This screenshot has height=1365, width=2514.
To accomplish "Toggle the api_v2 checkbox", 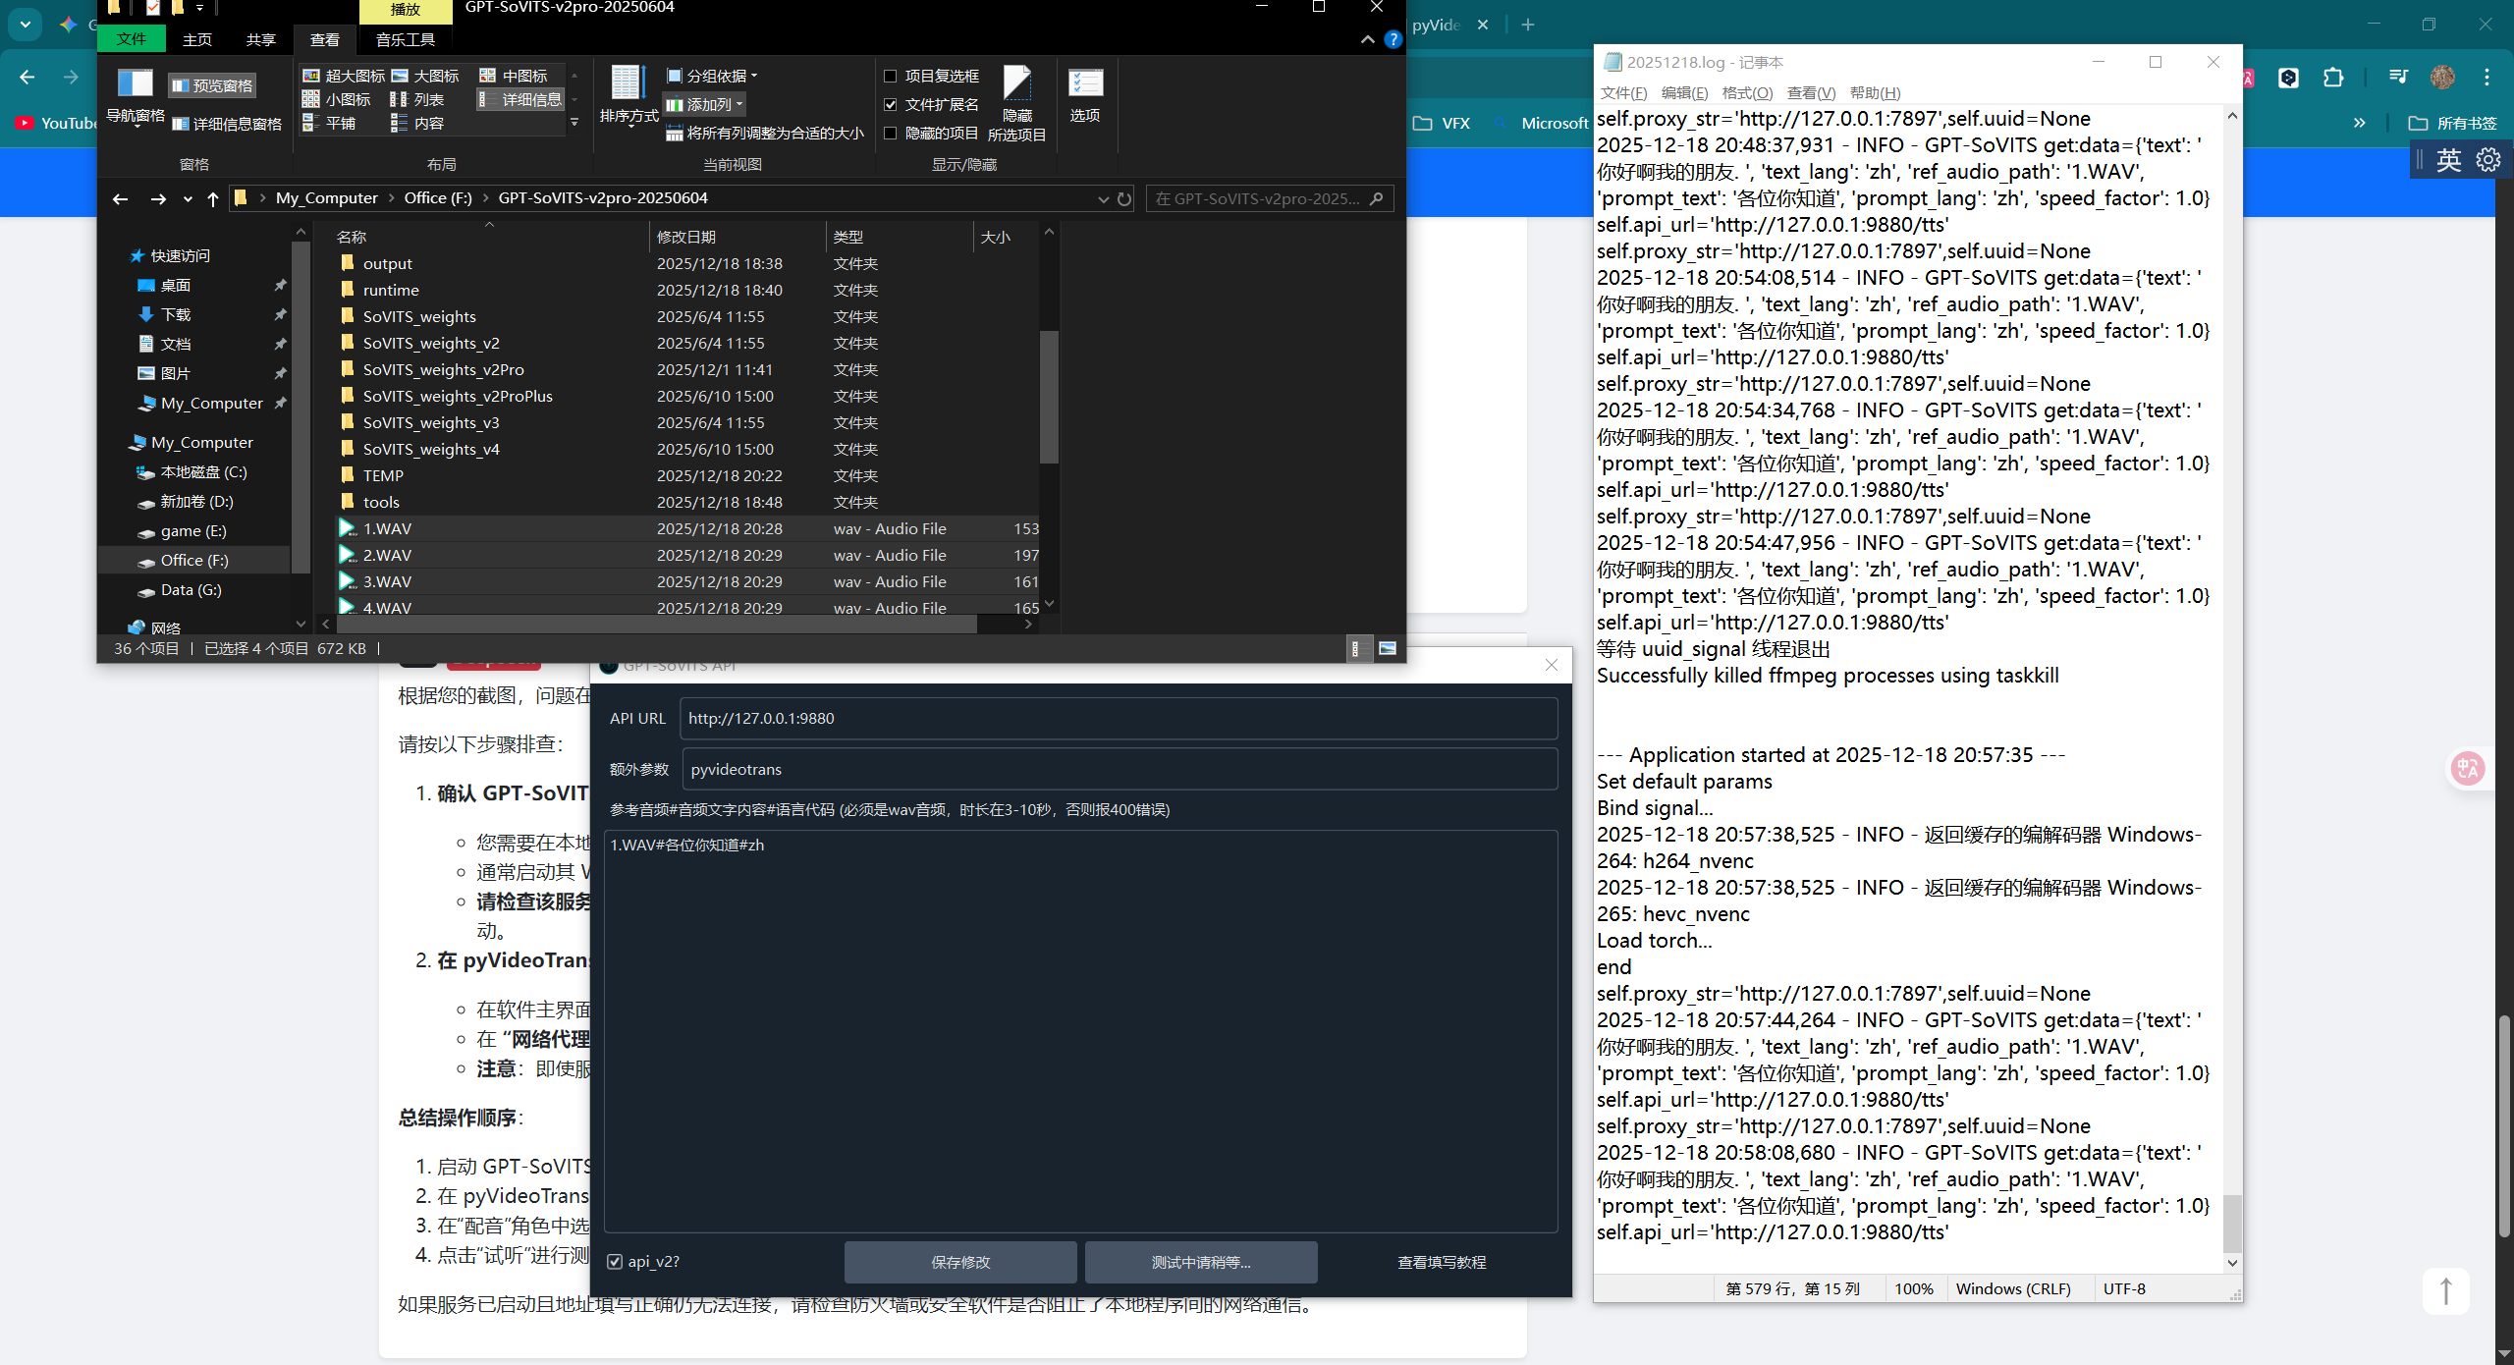I will [x=616, y=1262].
